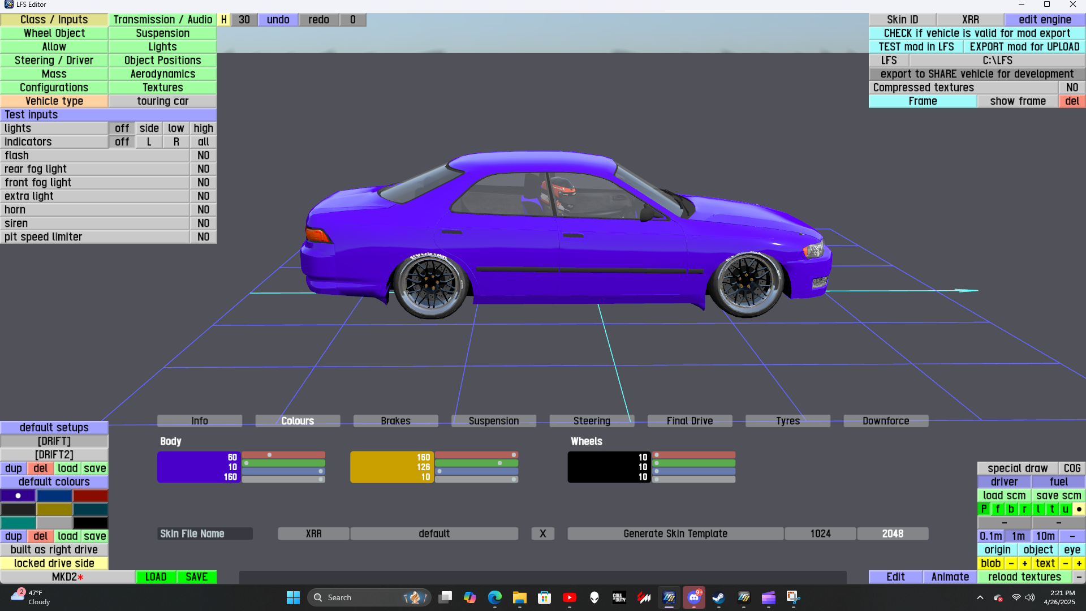Click the Windows Start button

click(293, 597)
